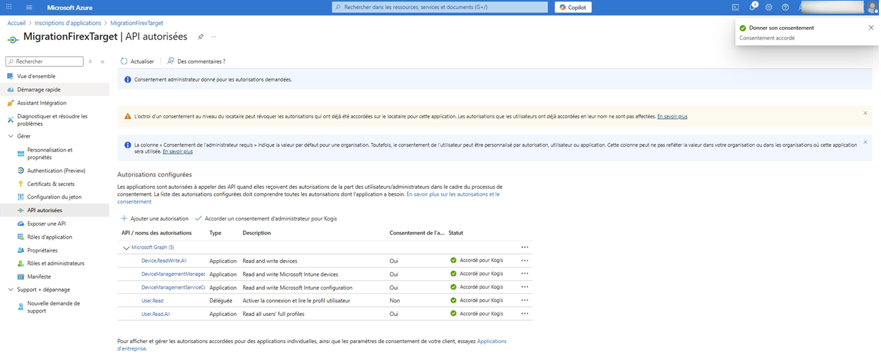Screen dimensions: 881x361
Task: Open Diagnostiquer et résoudre les problèmes
Action: click(x=52, y=120)
